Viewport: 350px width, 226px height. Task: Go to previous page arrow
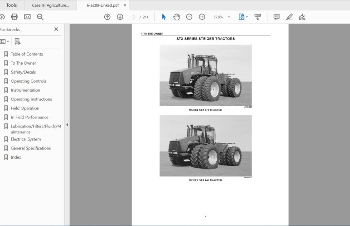point(107,17)
